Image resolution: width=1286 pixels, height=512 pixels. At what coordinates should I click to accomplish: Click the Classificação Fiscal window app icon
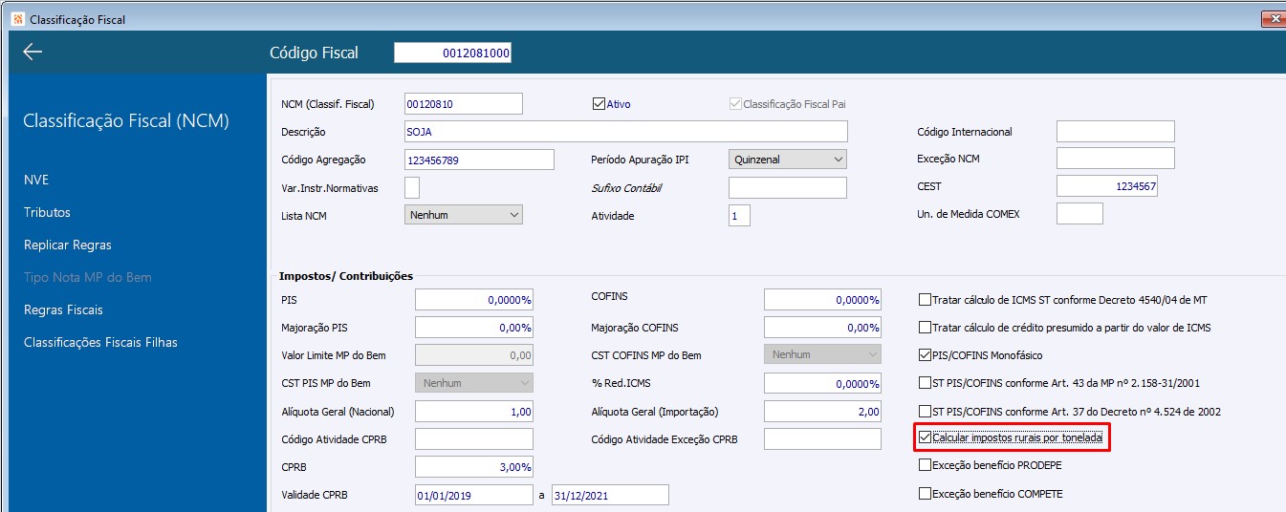tap(16, 18)
